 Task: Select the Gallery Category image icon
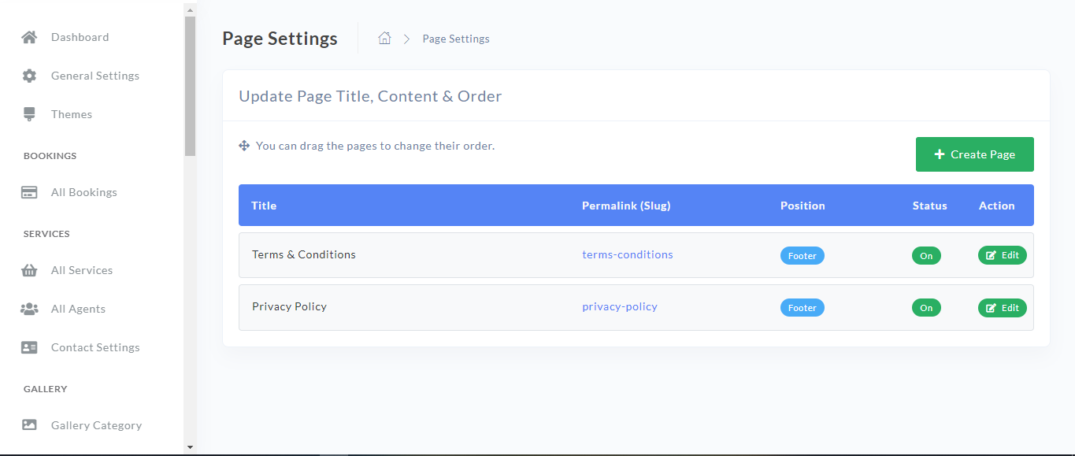29,424
